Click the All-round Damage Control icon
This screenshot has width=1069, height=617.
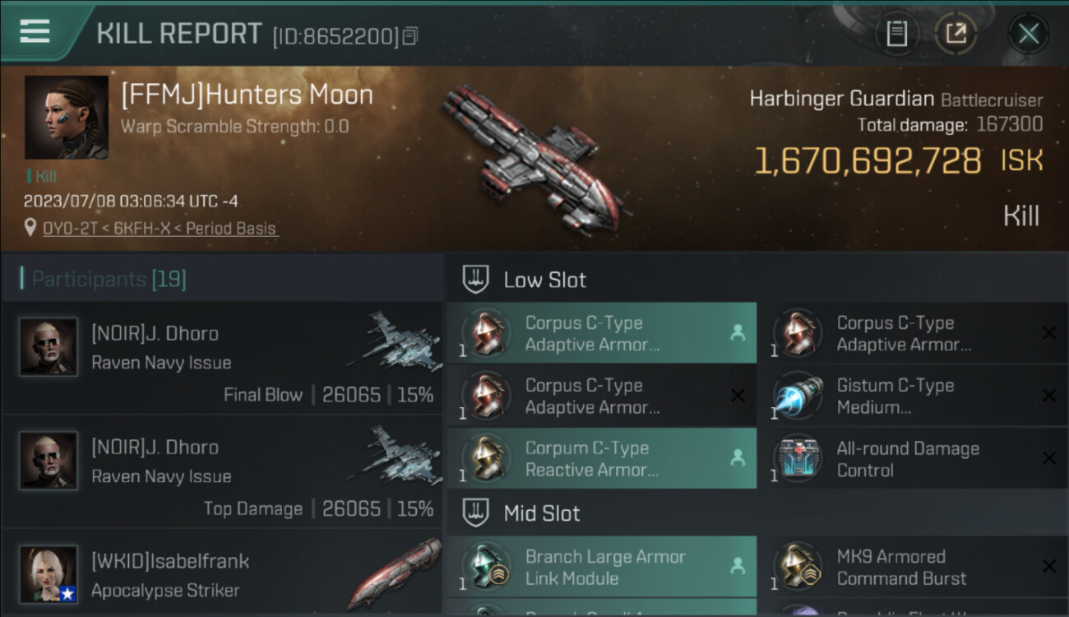(798, 459)
